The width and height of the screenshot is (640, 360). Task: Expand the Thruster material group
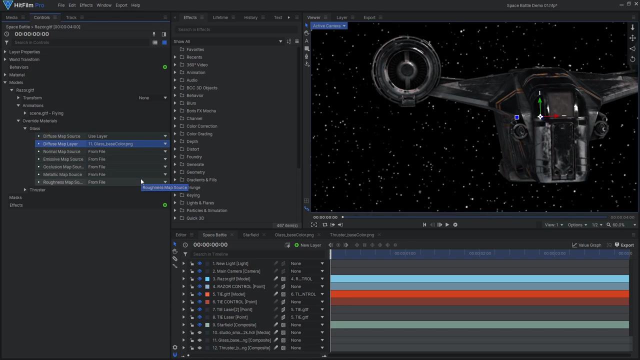click(x=25, y=190)
